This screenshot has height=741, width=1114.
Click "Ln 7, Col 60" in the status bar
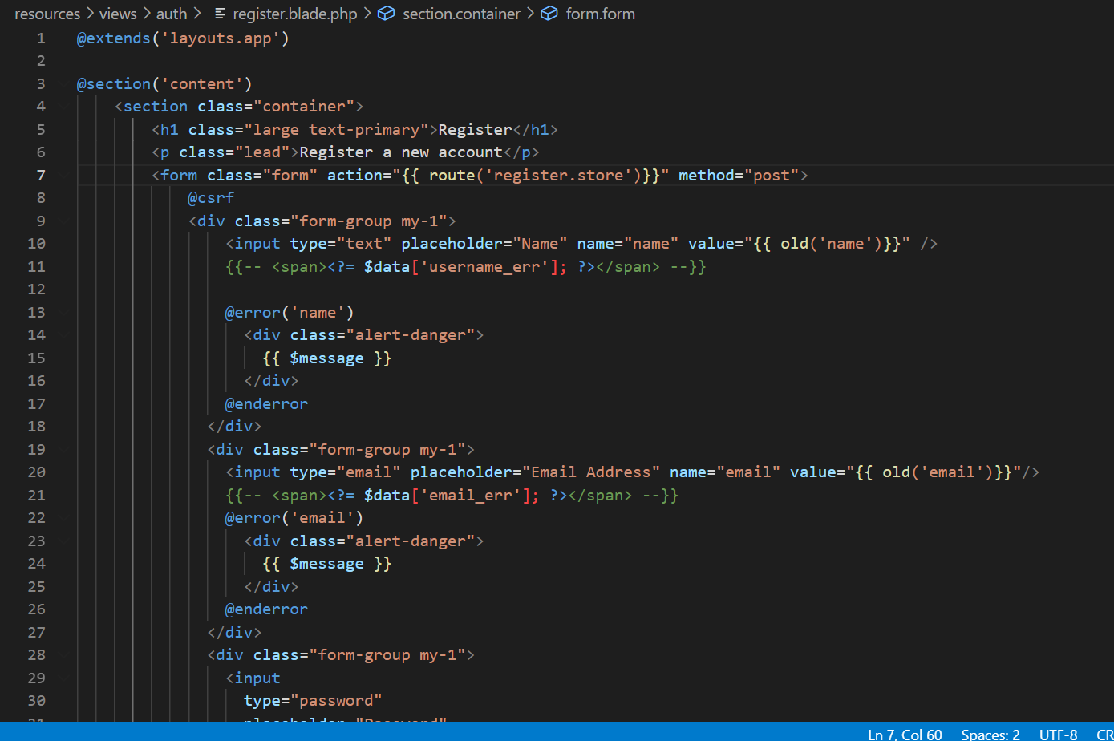click(905, 735)
